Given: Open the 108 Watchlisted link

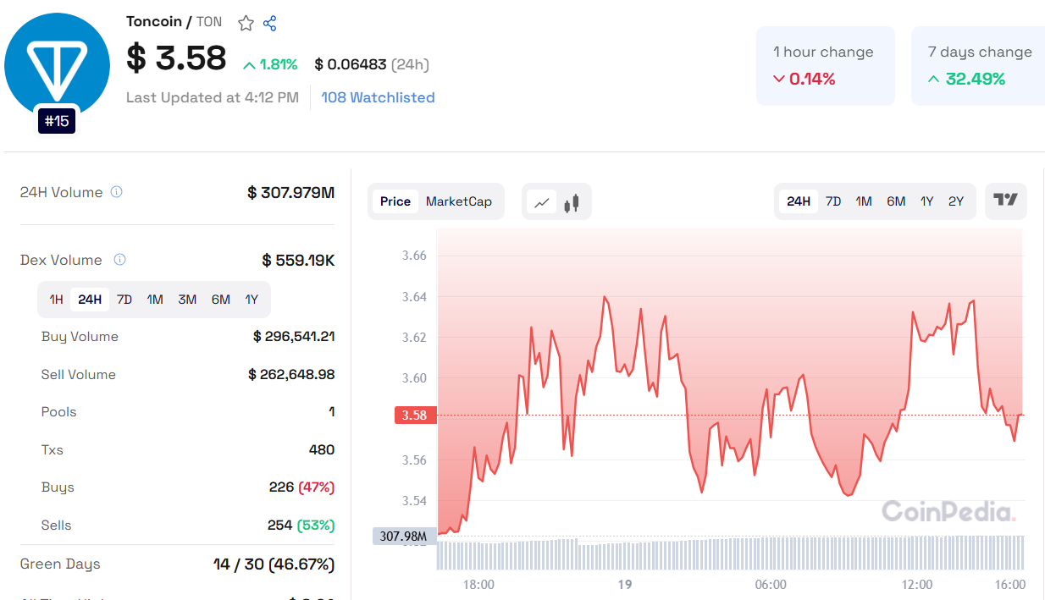Looking at the screenshot, I should click(378, 97).
